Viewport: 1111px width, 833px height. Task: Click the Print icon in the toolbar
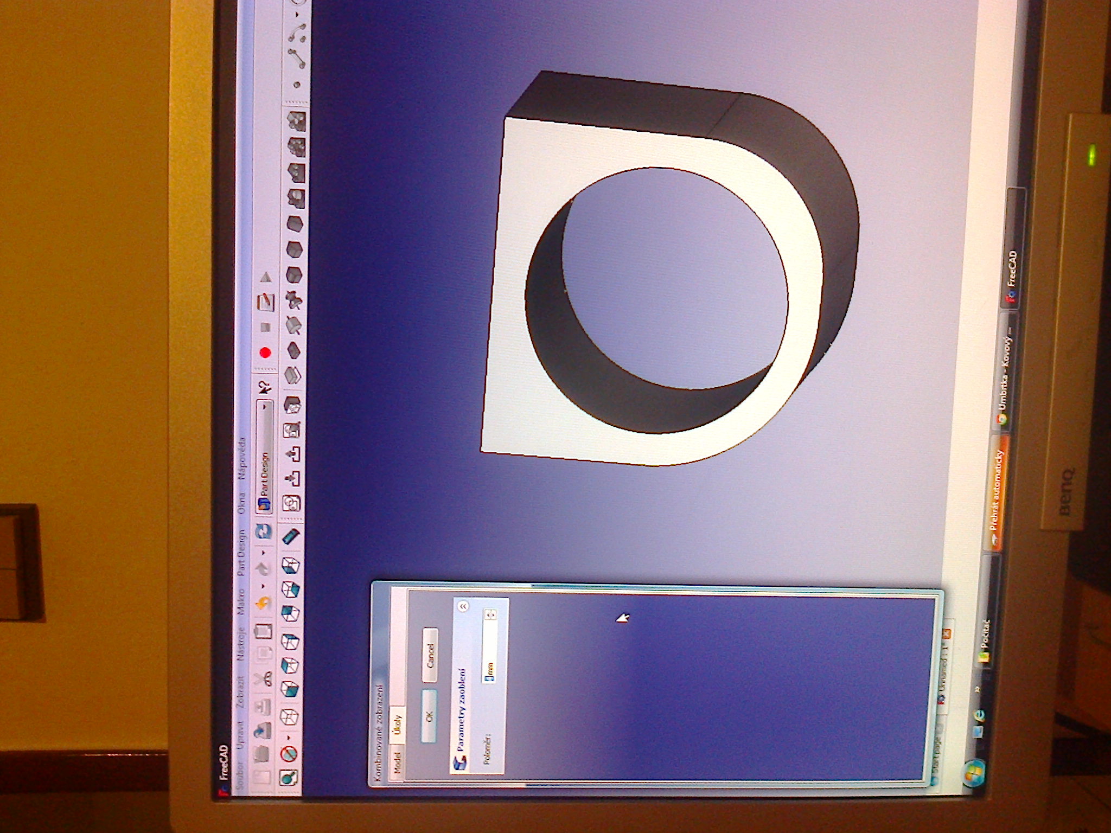[x=264, y=706]
